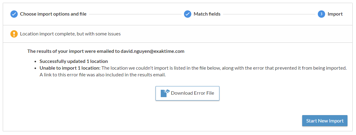Viewport: 356px width, 135px height.
Task: Click 'Unable to import 1 location' text
Action: pos(70,68)
